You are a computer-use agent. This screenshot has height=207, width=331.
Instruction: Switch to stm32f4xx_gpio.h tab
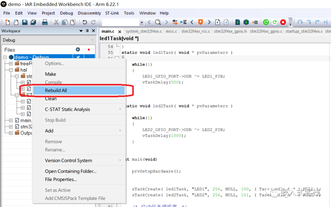(x=230, y=31)
